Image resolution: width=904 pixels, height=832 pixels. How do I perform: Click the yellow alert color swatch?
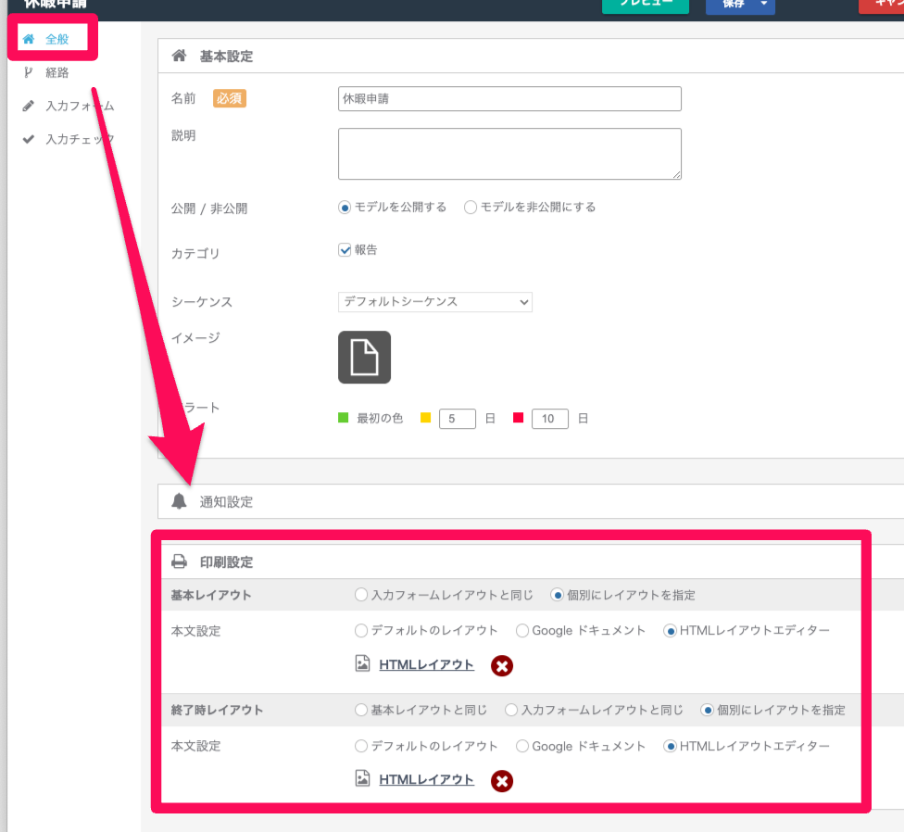tap(425, 418)
